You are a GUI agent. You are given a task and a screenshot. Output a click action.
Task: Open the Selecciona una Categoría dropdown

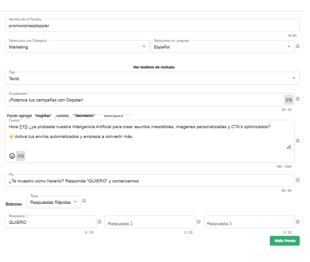[x=77, y=47]
